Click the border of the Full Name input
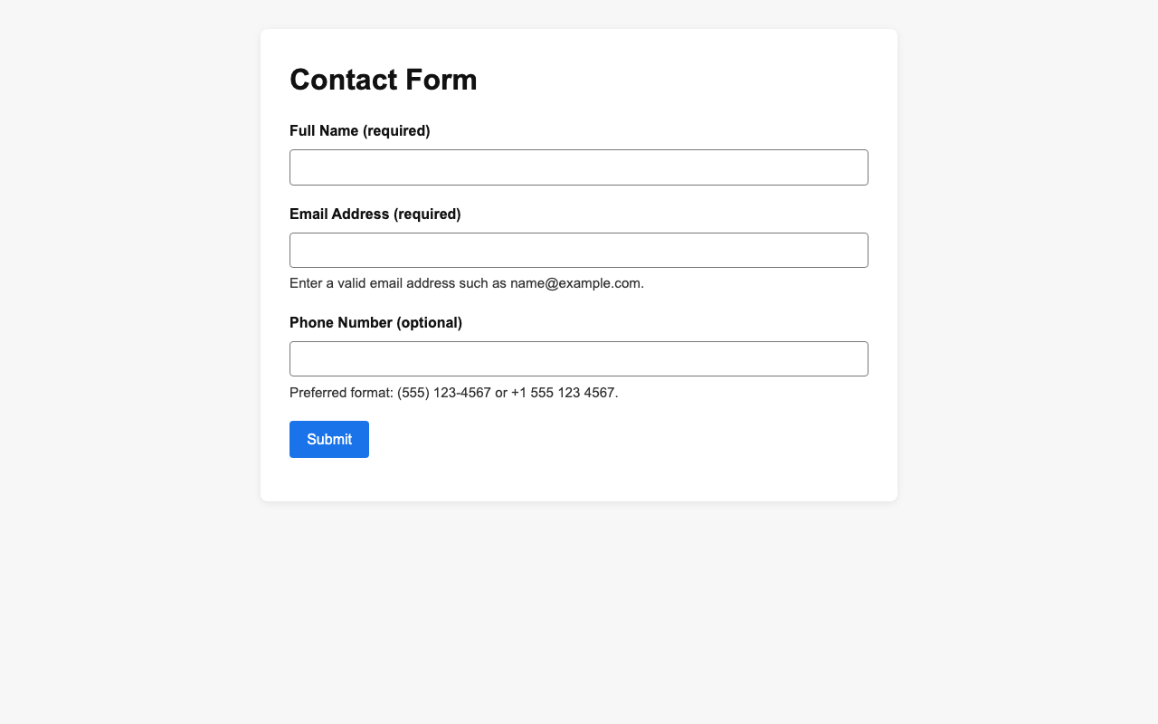The height and width of the screenshot is (724, 1158). pyautogui.click(x=579, y=151)
